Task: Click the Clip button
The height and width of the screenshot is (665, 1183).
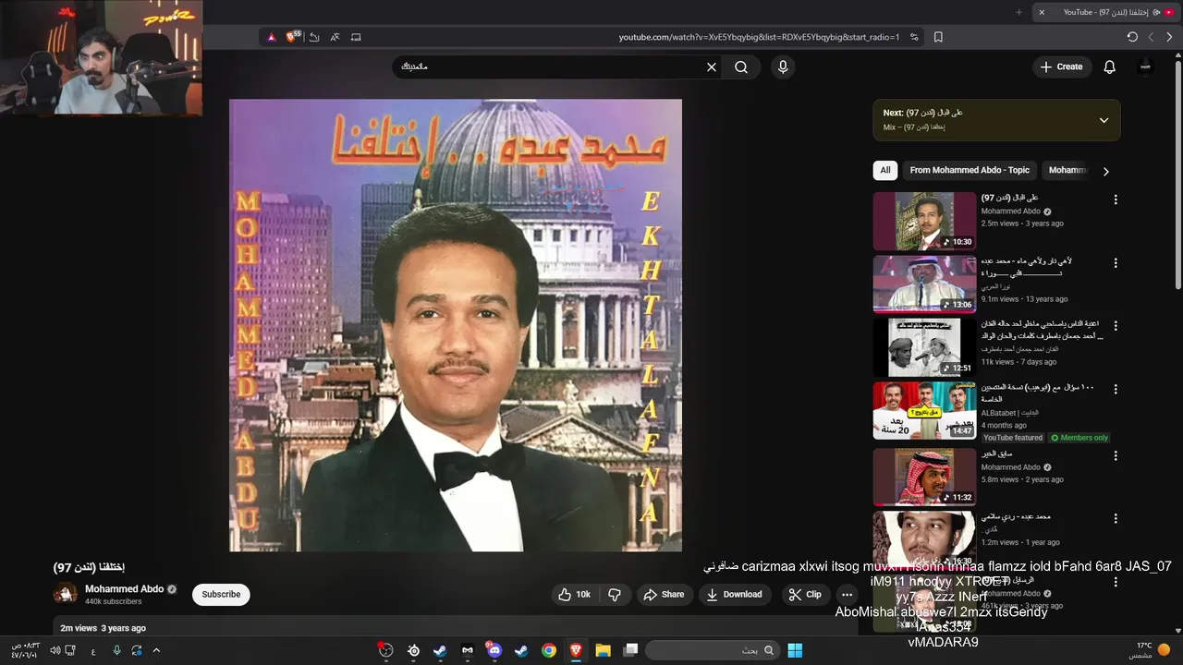Action: 805,594
